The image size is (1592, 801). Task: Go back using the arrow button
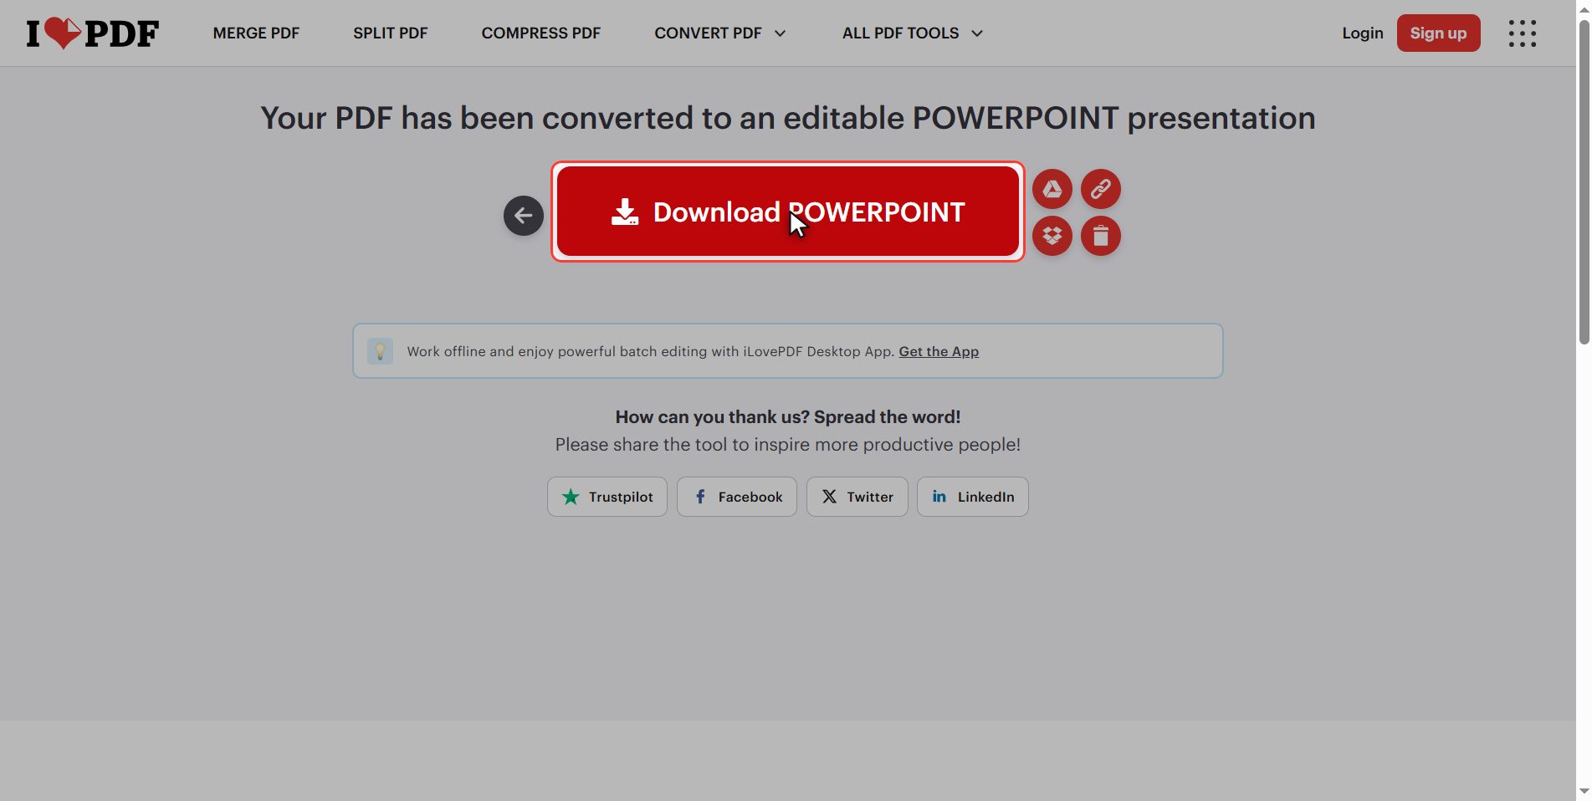pos(524,216)
